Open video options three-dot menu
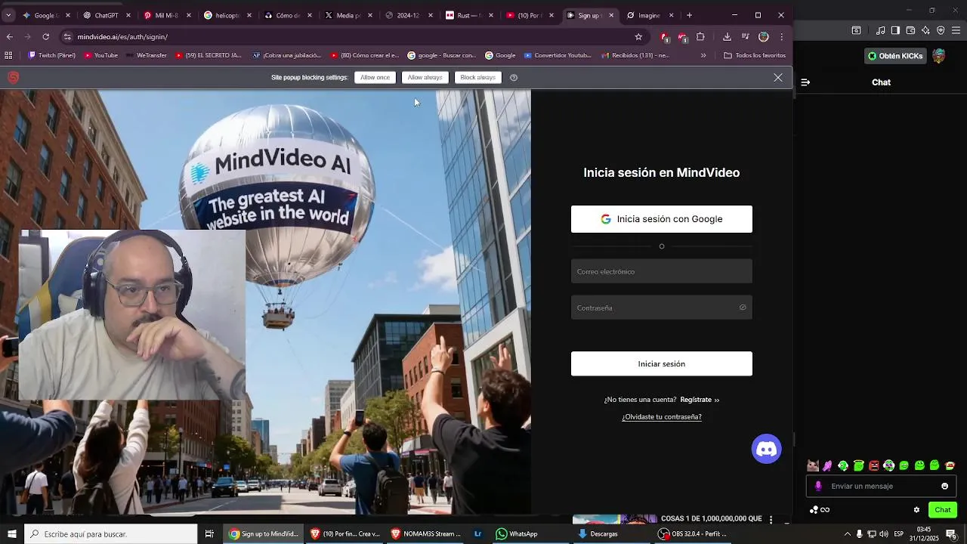 [x=771, y=519]
